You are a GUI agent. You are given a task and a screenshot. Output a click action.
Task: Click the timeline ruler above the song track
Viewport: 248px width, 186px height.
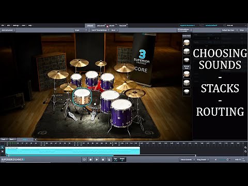coord(124,144)
